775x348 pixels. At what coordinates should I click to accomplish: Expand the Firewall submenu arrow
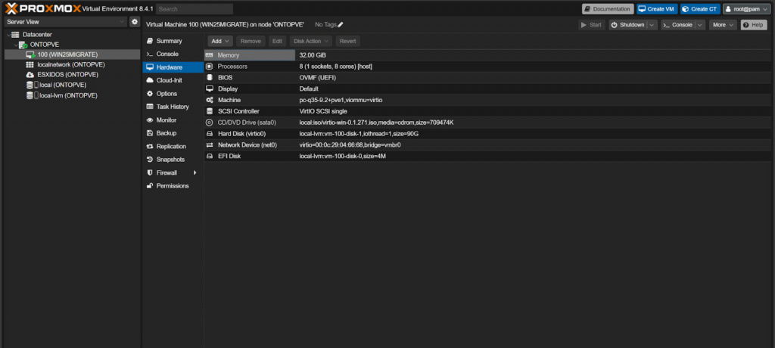195,173
